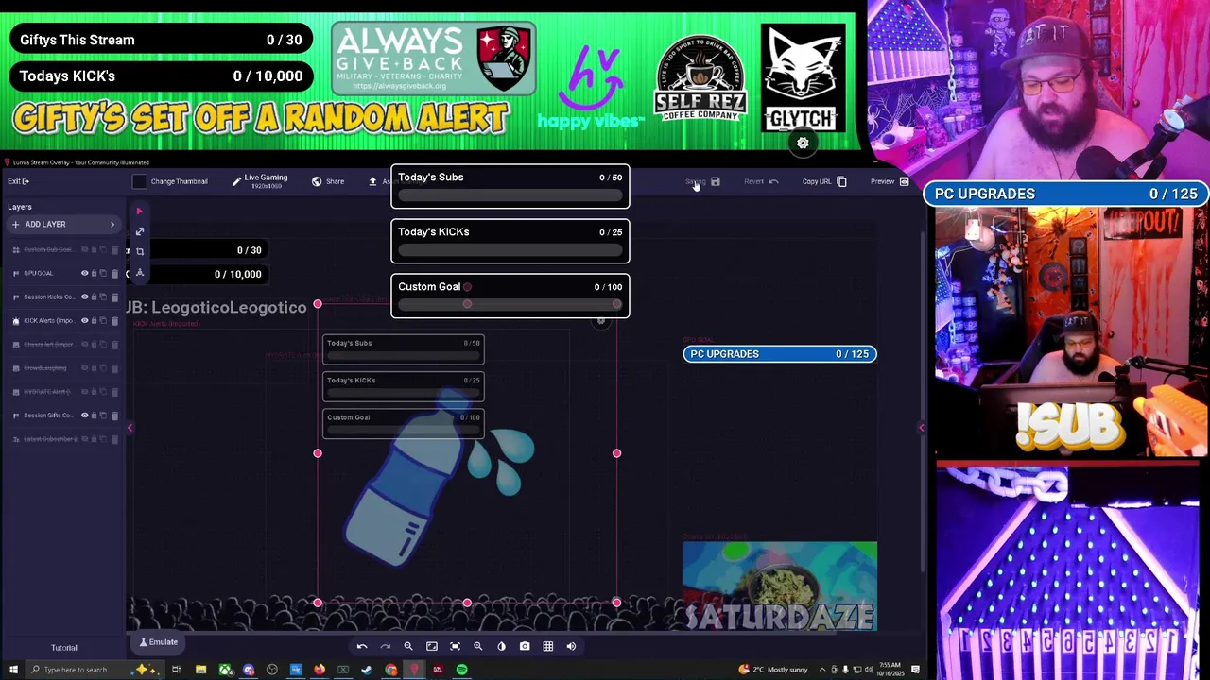This screenshot has width=1210, height=680.
Task: Lock the GPU GOAL layer
Action: 94,274
